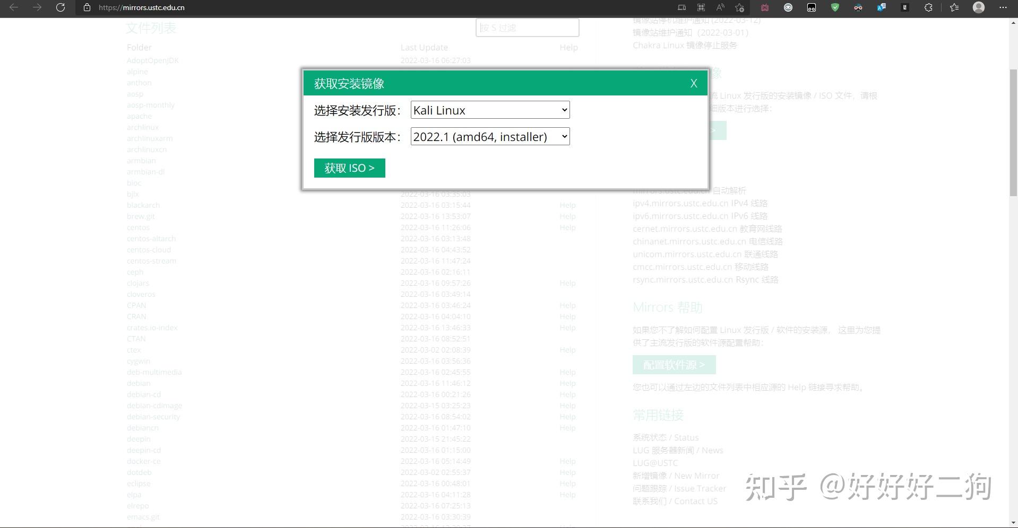Open the ipv6.mirrors.ustc.edu.cn IPv6 线路 link
Image resolution: width=1018 pixels, height=528 pixels.
click(700, 216)
